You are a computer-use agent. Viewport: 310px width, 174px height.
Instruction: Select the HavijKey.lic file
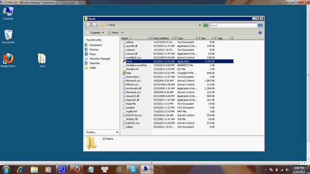pyautogui.click(x=132, y=69)
